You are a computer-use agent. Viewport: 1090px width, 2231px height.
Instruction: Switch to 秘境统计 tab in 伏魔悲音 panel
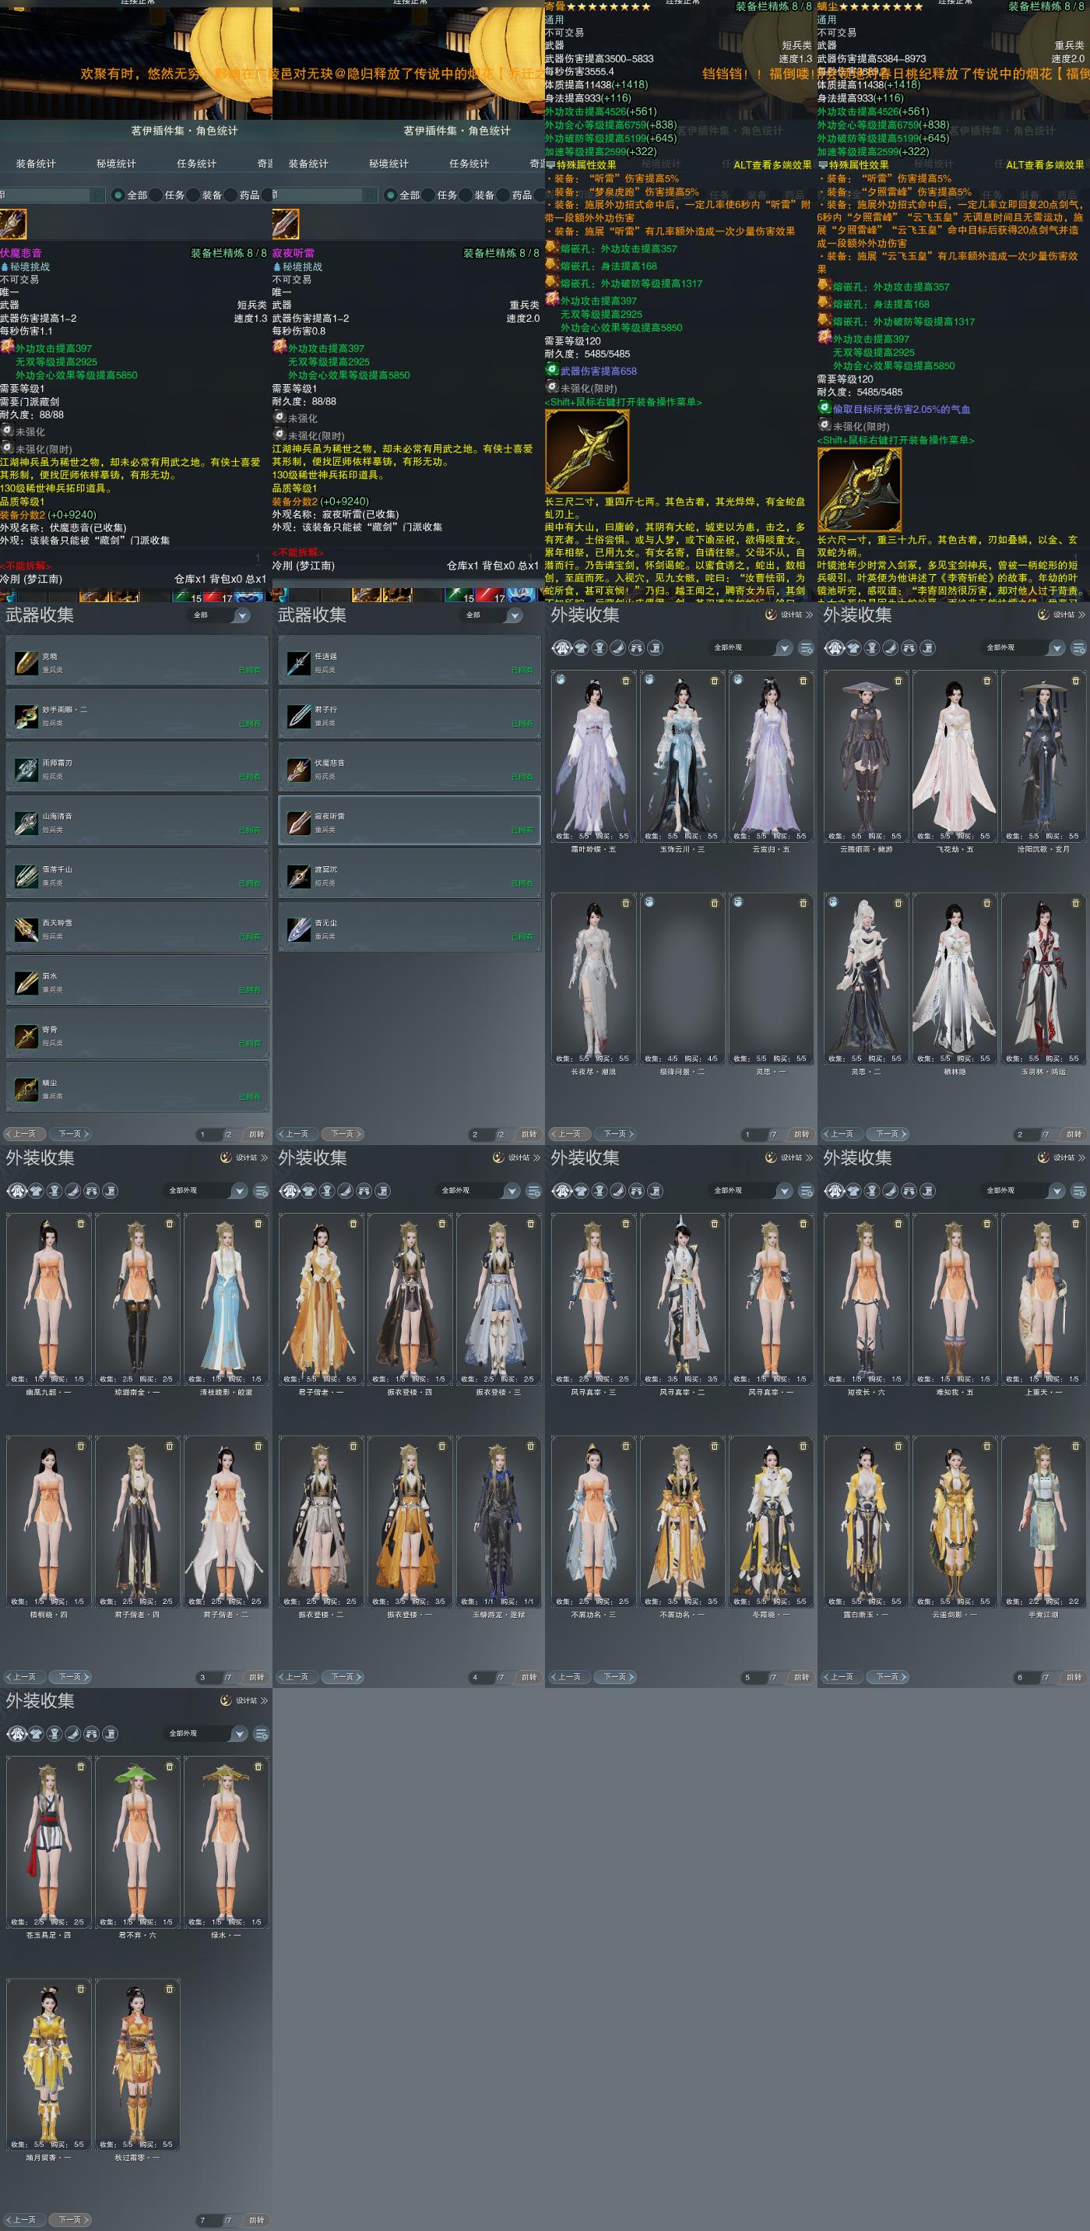pyautogui.click(x=116, y=164)
